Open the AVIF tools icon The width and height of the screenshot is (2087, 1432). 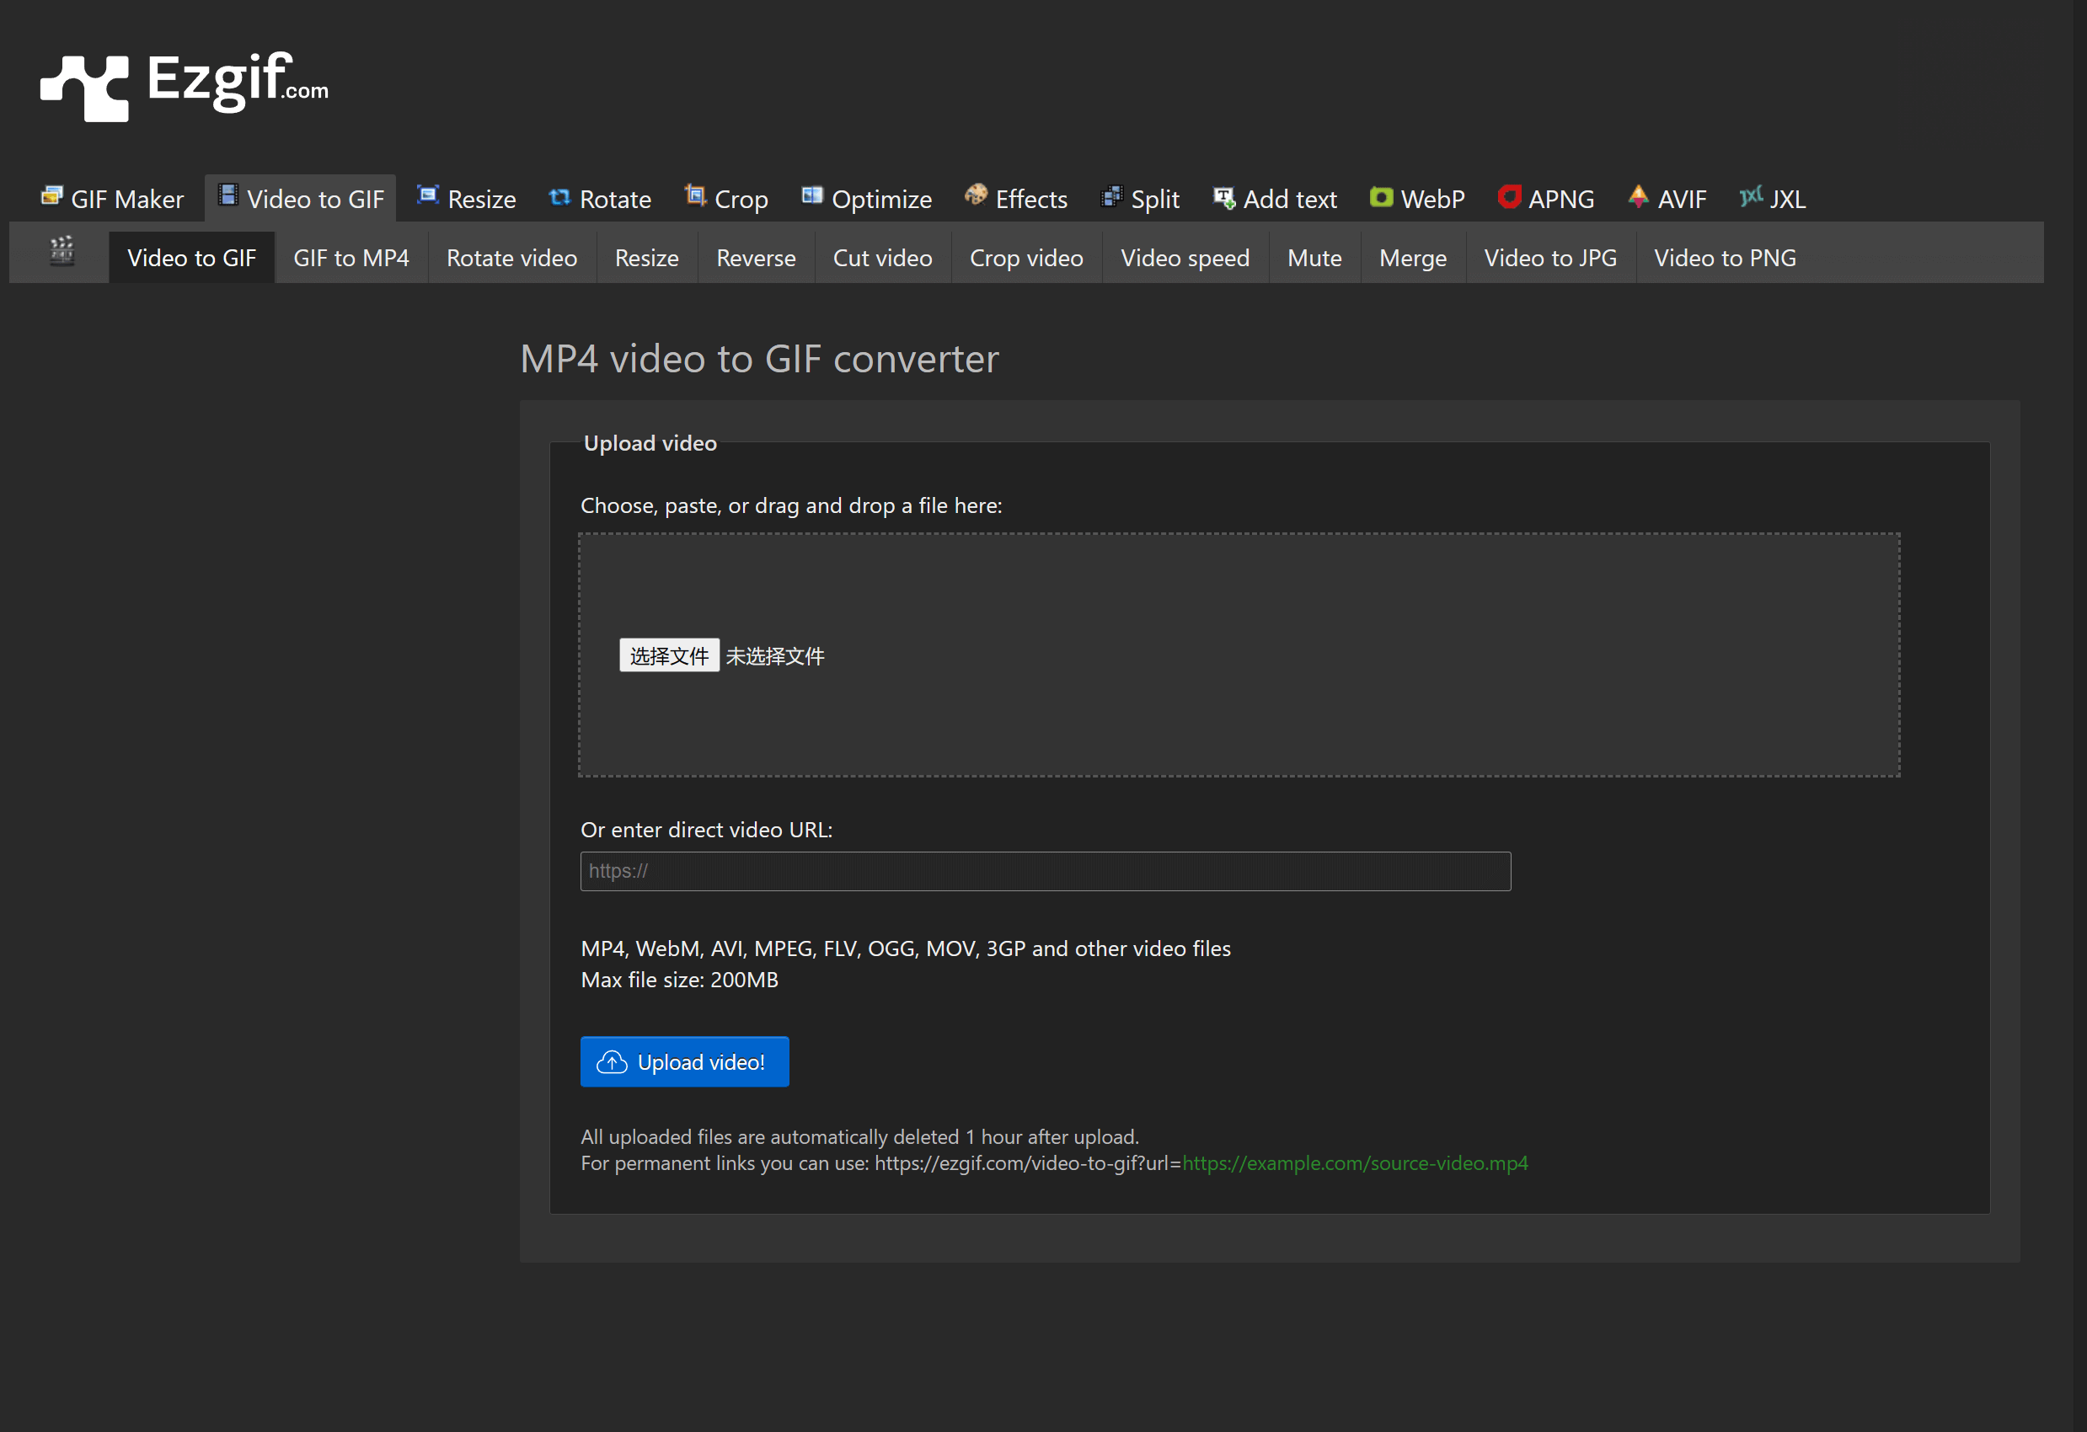click(x=1638, y=195)
